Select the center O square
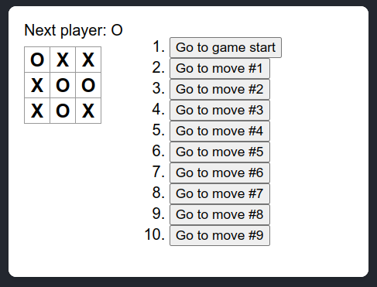 pos(63,85)
